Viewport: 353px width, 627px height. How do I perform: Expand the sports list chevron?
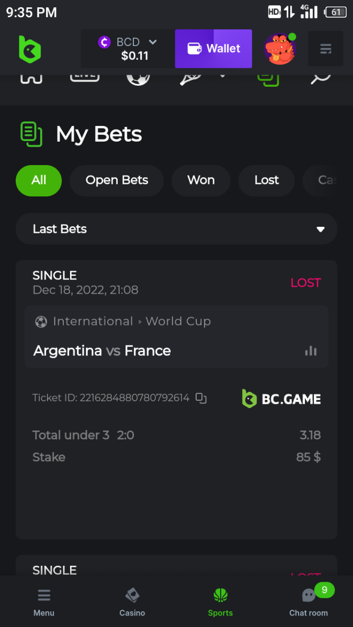[x=223, y=76]
